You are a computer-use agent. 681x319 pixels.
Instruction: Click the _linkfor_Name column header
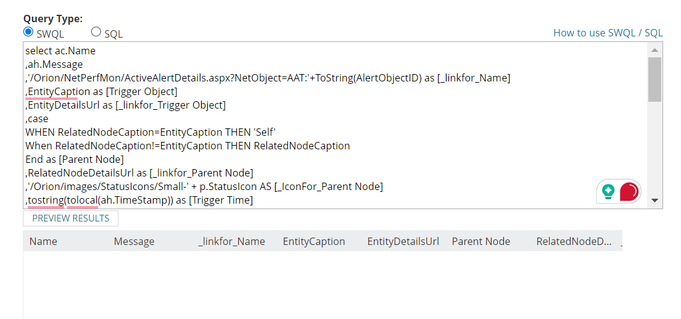(x=231, y=241)
